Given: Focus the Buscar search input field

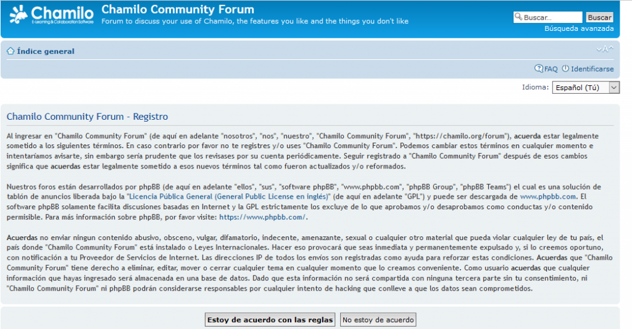Looking at the screenshot, I should (x=548, y=17).
